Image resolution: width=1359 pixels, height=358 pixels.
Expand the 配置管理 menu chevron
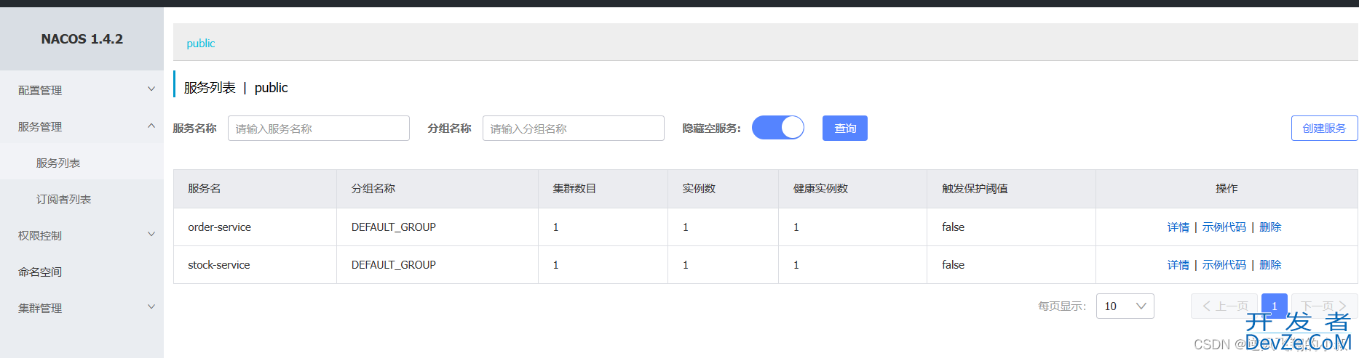coord(151,89)
